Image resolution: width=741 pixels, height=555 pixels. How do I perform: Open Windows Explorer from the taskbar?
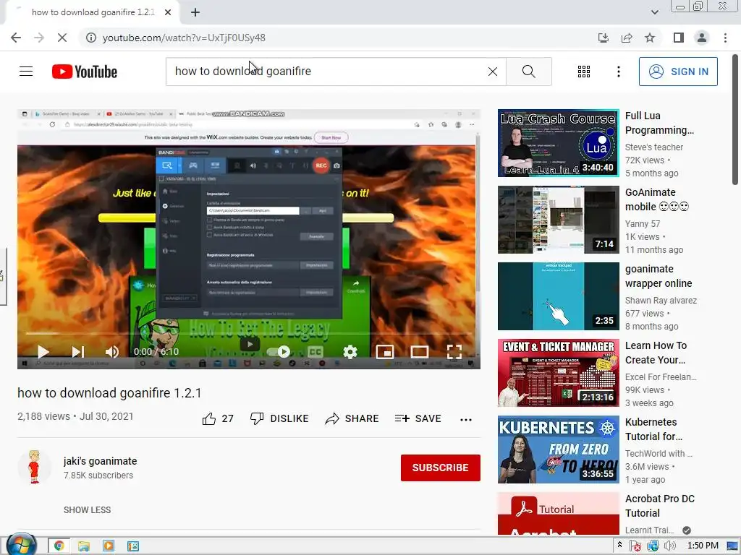coord(84,546)
